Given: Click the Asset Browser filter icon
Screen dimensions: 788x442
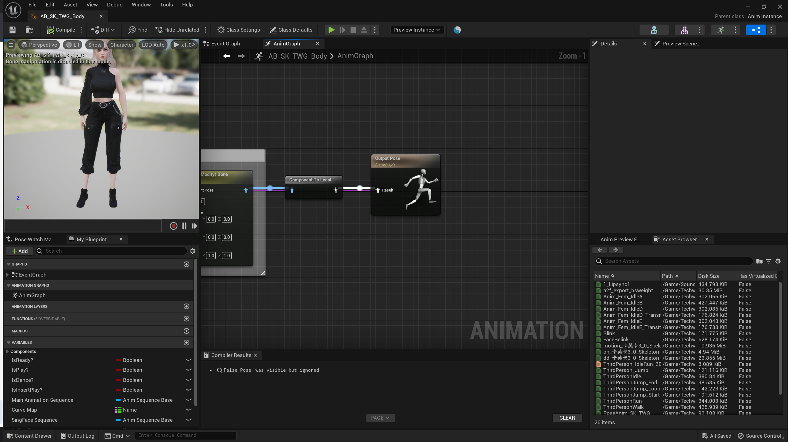Looking at the screenshot, I should coord(768,261).
